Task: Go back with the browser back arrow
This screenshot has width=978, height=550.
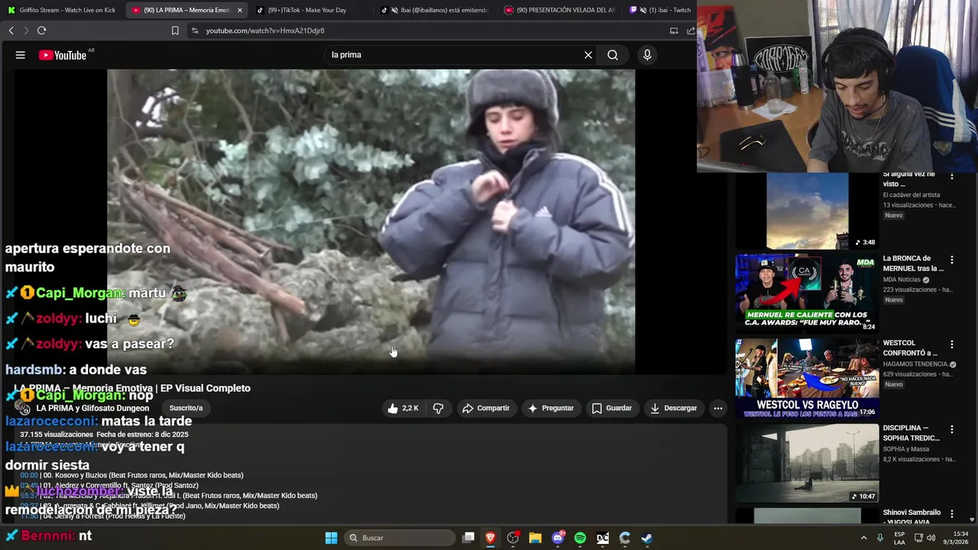Action: click(11, 31)
